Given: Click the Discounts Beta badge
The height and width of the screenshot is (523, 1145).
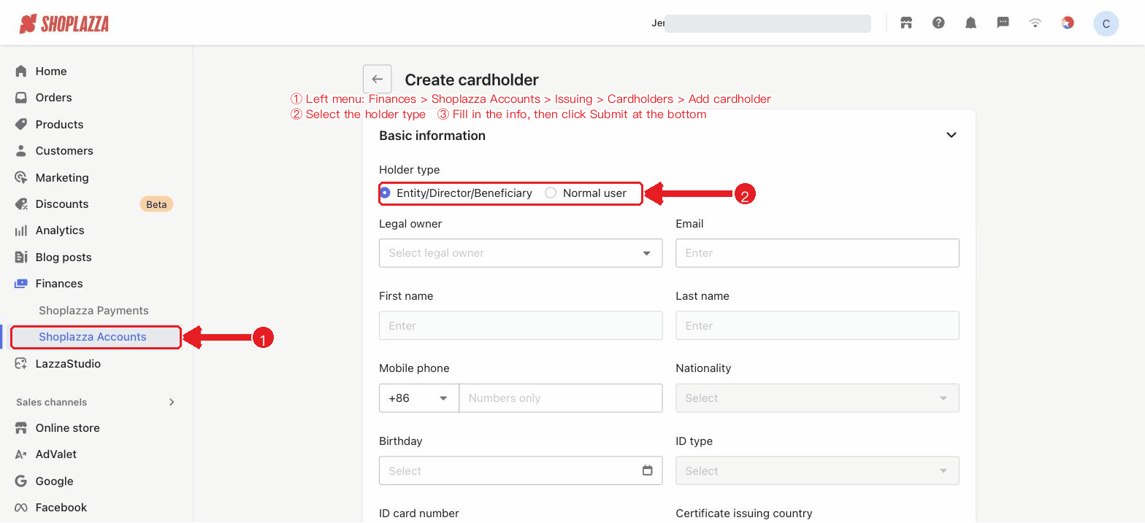Looking at the screenshot, I should [156, 204].
